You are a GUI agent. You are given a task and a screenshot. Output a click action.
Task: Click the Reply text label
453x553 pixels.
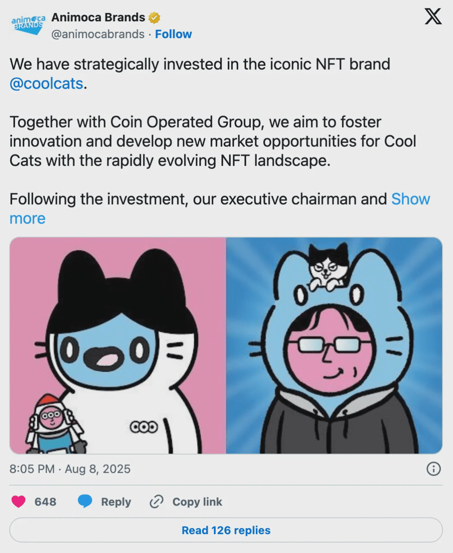pyautogui.click(x=116, y=501)
